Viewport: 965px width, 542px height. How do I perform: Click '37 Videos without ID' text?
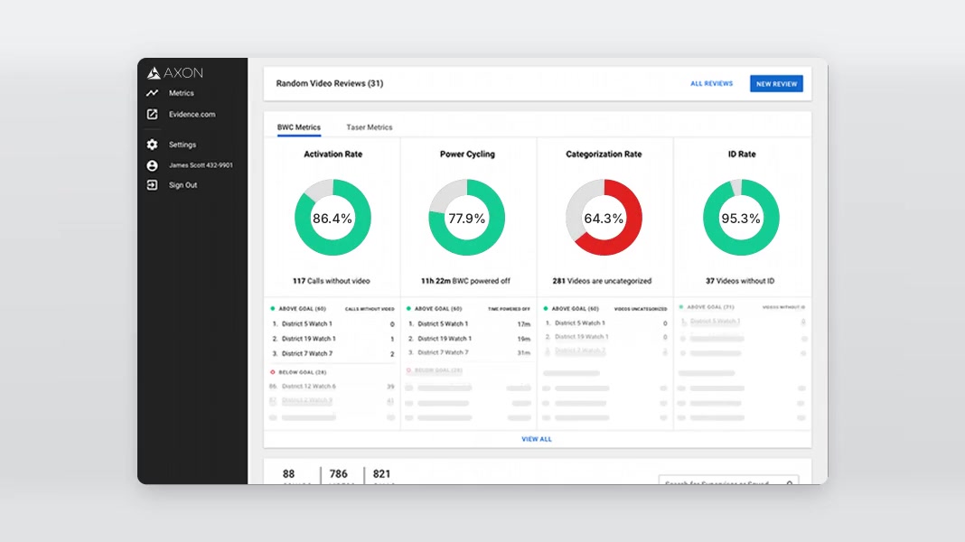coord(740,281)
